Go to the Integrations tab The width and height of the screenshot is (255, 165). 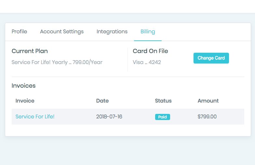tap(112, 31)
